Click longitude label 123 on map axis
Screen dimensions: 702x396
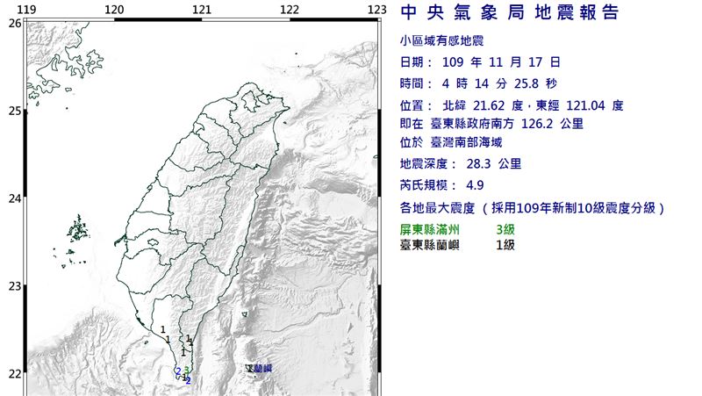point(377,10)
